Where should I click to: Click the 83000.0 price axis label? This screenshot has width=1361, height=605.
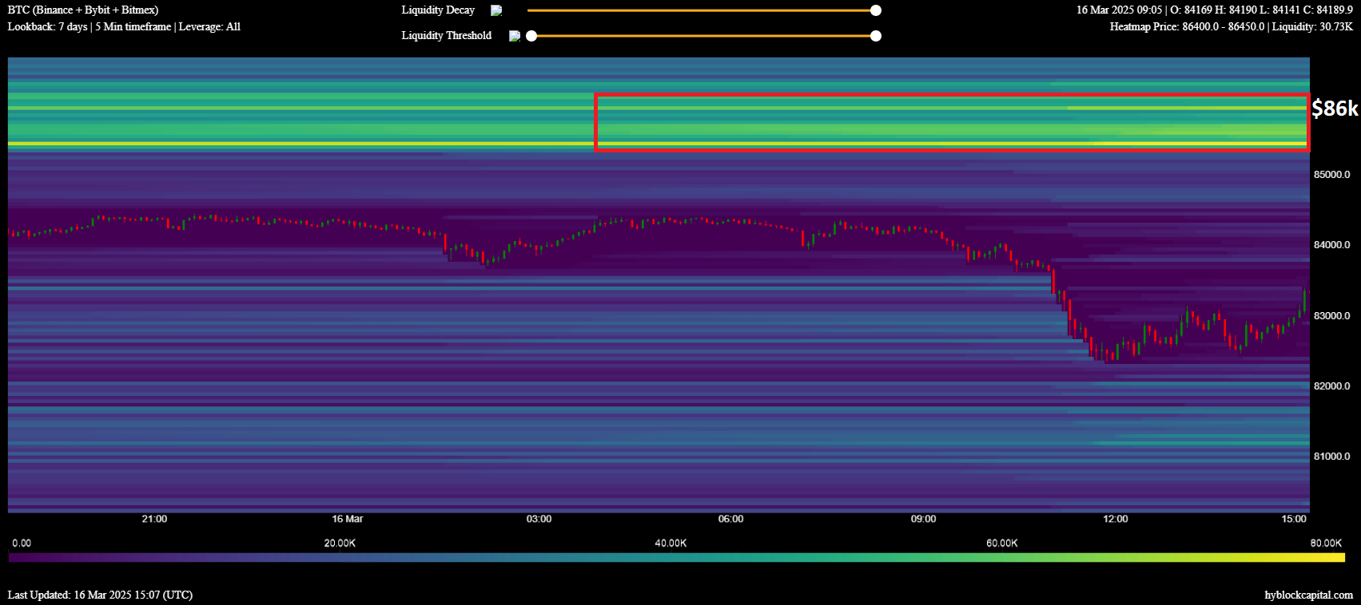click(1331, 316)
